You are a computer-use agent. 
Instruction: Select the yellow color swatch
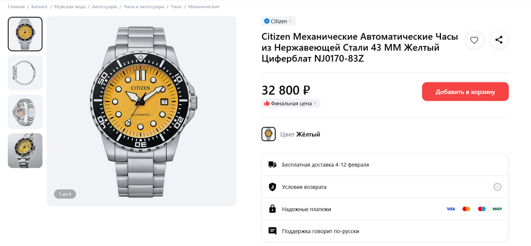point(268,134)
